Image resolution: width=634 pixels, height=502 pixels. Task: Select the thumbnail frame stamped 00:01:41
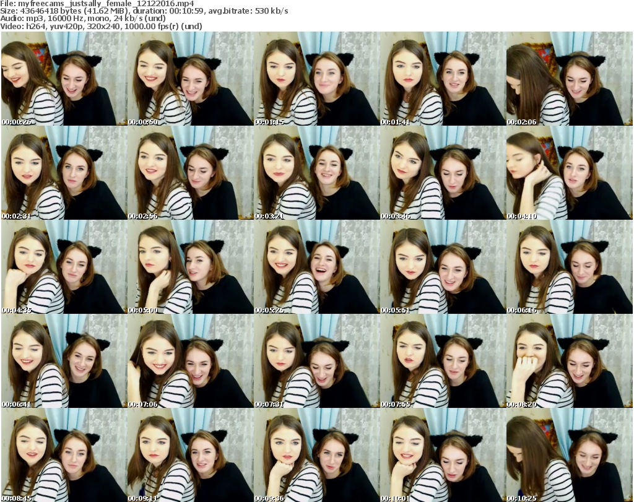click(443, 79)
